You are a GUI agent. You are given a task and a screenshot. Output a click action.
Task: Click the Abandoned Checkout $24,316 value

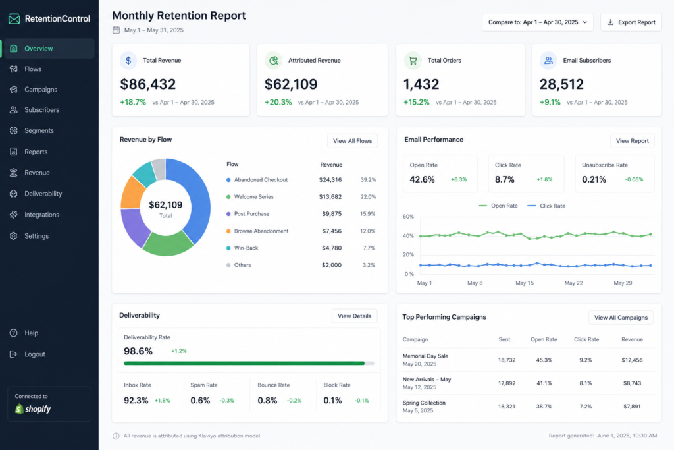point(330,180)
